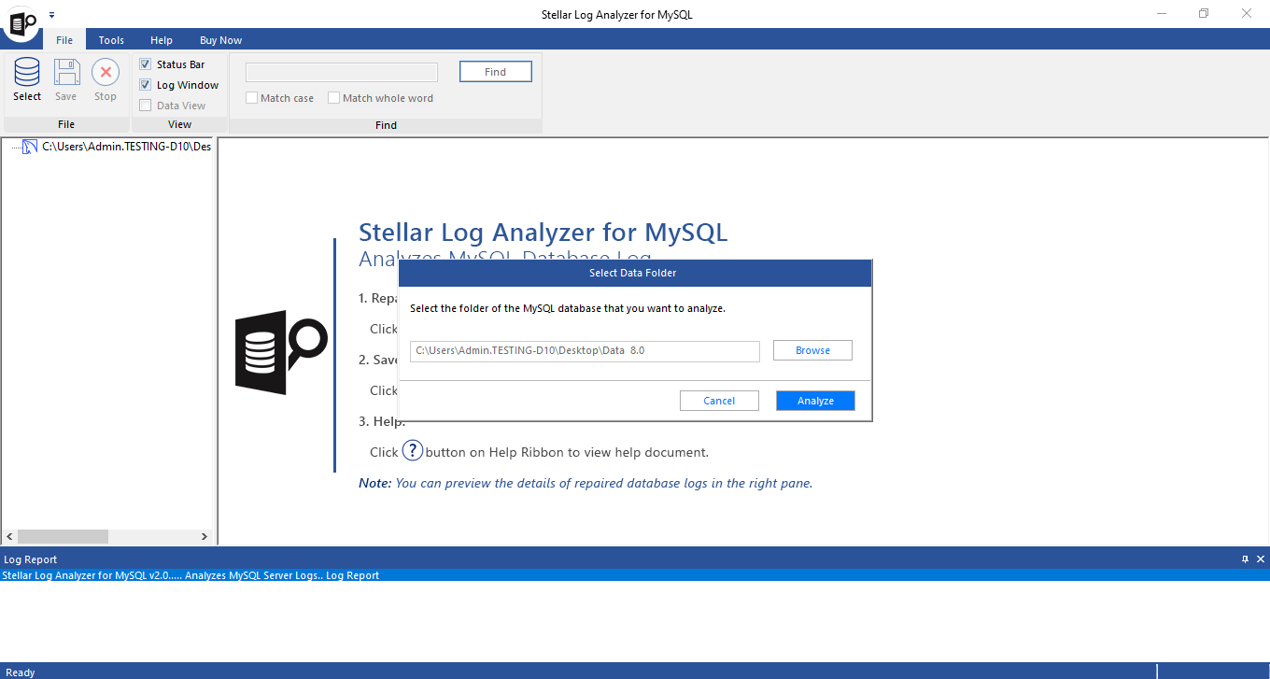Browse for a MySQL data folder
This screenshot has width=1270, height=679.
[811, 349]
